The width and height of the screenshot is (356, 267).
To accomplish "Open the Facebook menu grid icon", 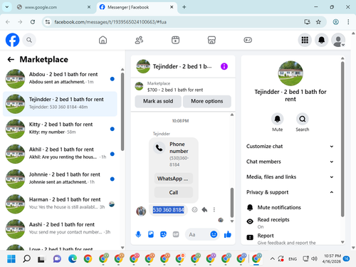I will (305, 40).
